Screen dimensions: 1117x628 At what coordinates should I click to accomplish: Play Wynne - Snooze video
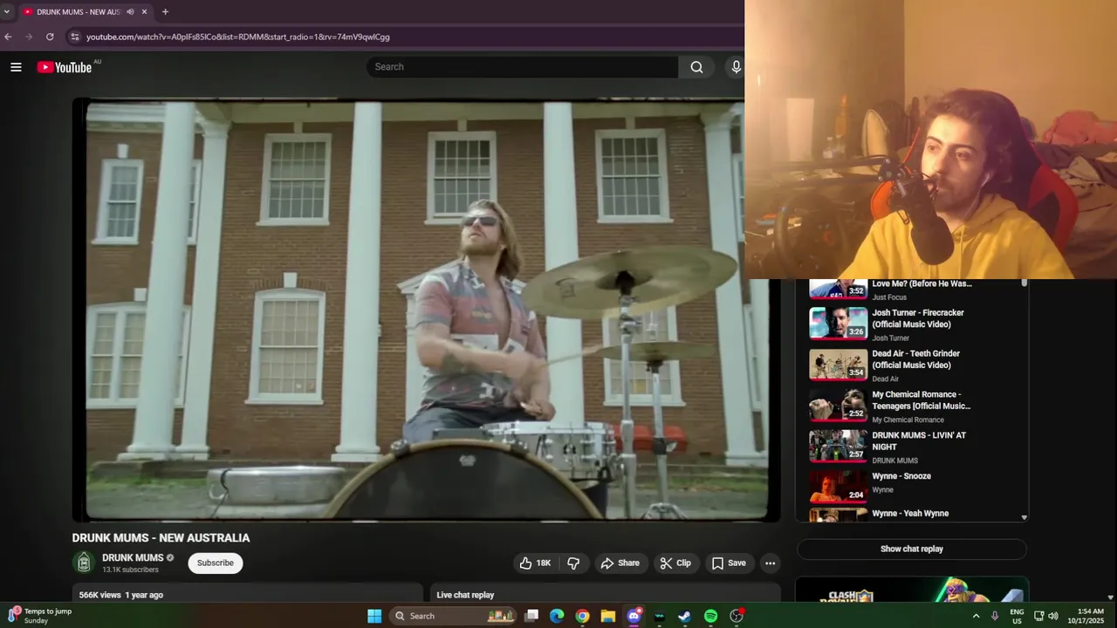[901, 476]
